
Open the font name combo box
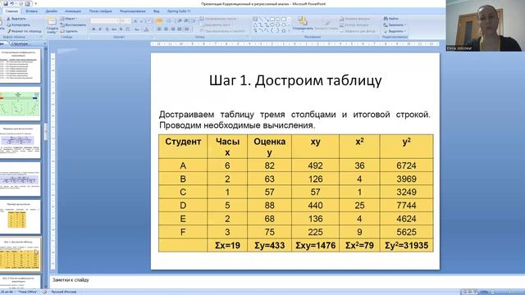(105, 20)
